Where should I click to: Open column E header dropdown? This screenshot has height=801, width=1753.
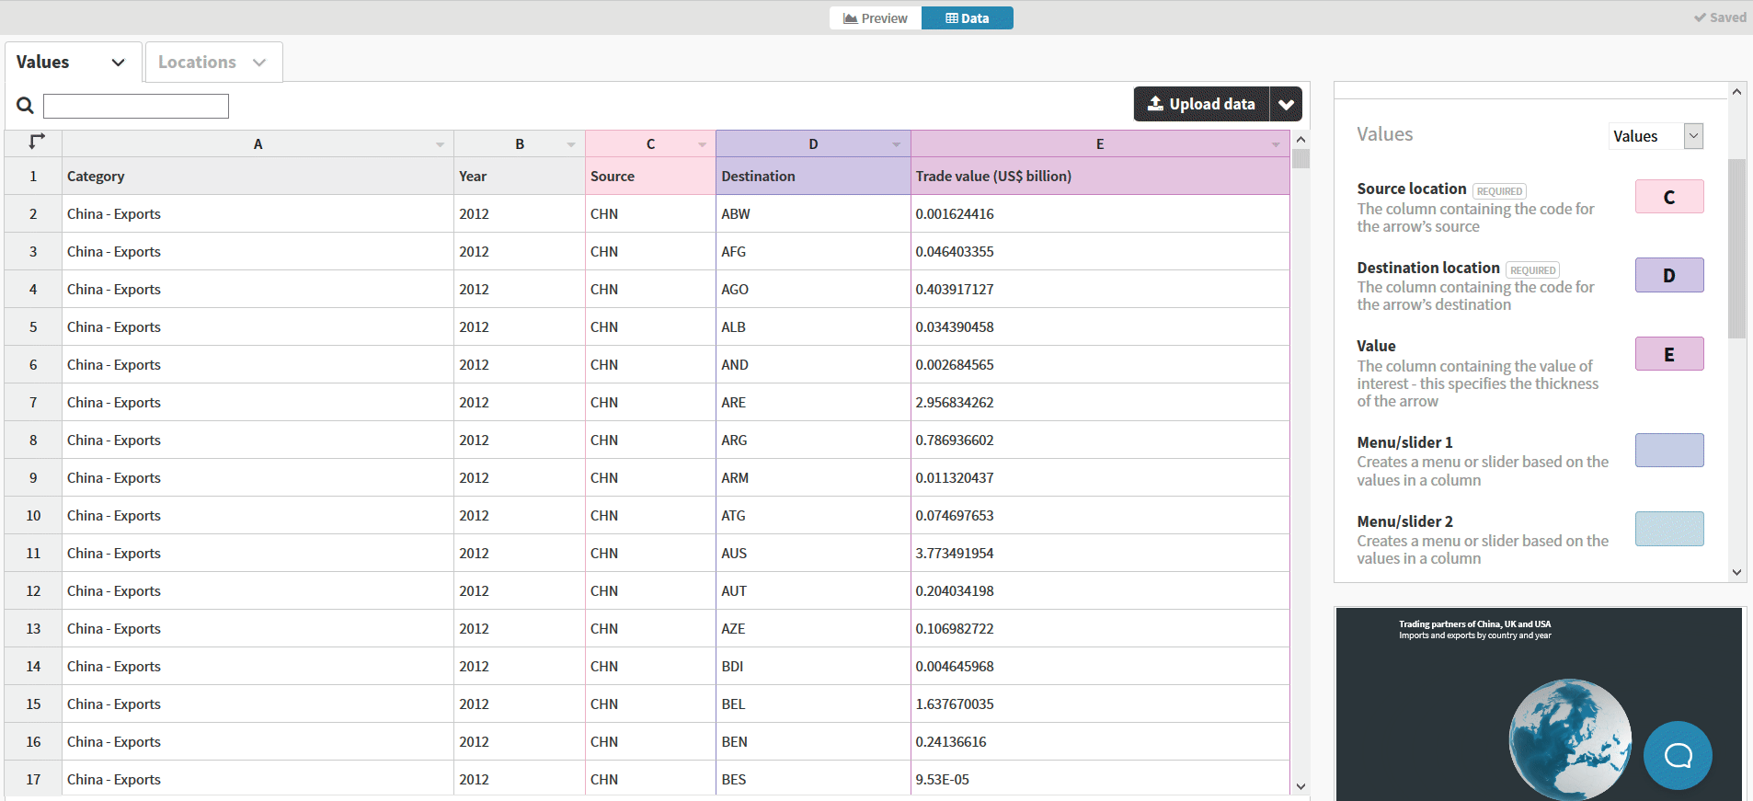1276,144
